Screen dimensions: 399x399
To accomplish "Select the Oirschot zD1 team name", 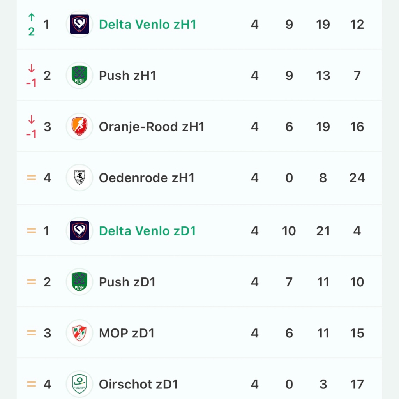I will pyautogui.click(x=138, y=384).
